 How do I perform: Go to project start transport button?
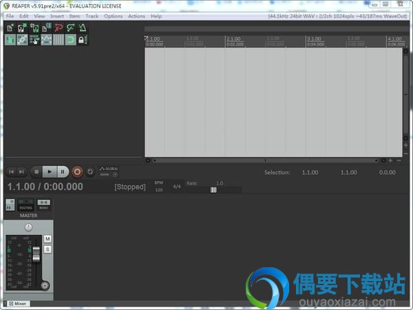click(11, 172)
